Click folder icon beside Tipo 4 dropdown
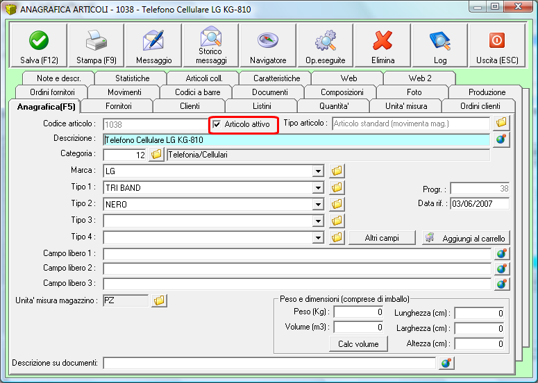This screenshot has width=538, height=383. click(x=337, y=237)
